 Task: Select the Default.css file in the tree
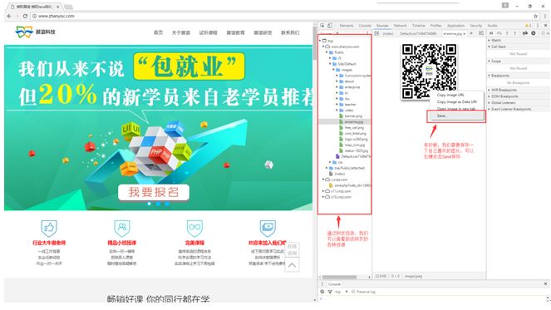click(x=353, y=156)
